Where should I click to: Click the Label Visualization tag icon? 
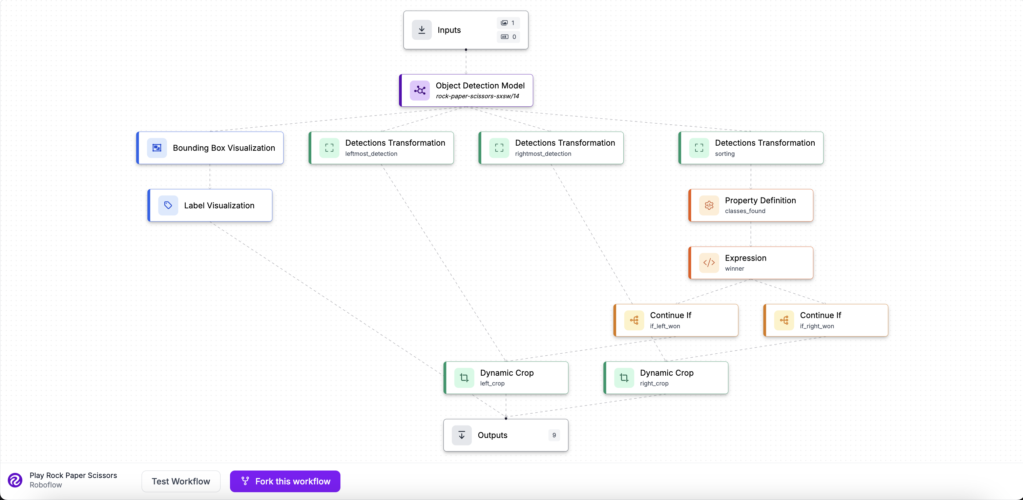point(168,205)
